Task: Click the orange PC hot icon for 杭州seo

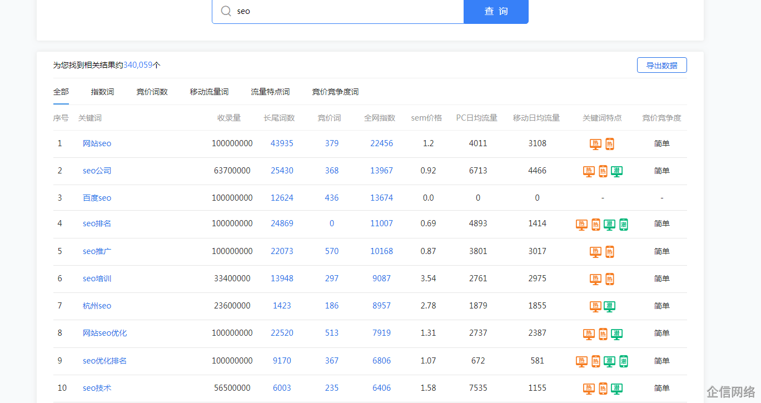Action: (595, 306)
